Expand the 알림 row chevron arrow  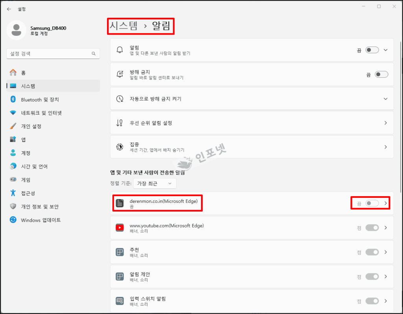tap(386, 50)
